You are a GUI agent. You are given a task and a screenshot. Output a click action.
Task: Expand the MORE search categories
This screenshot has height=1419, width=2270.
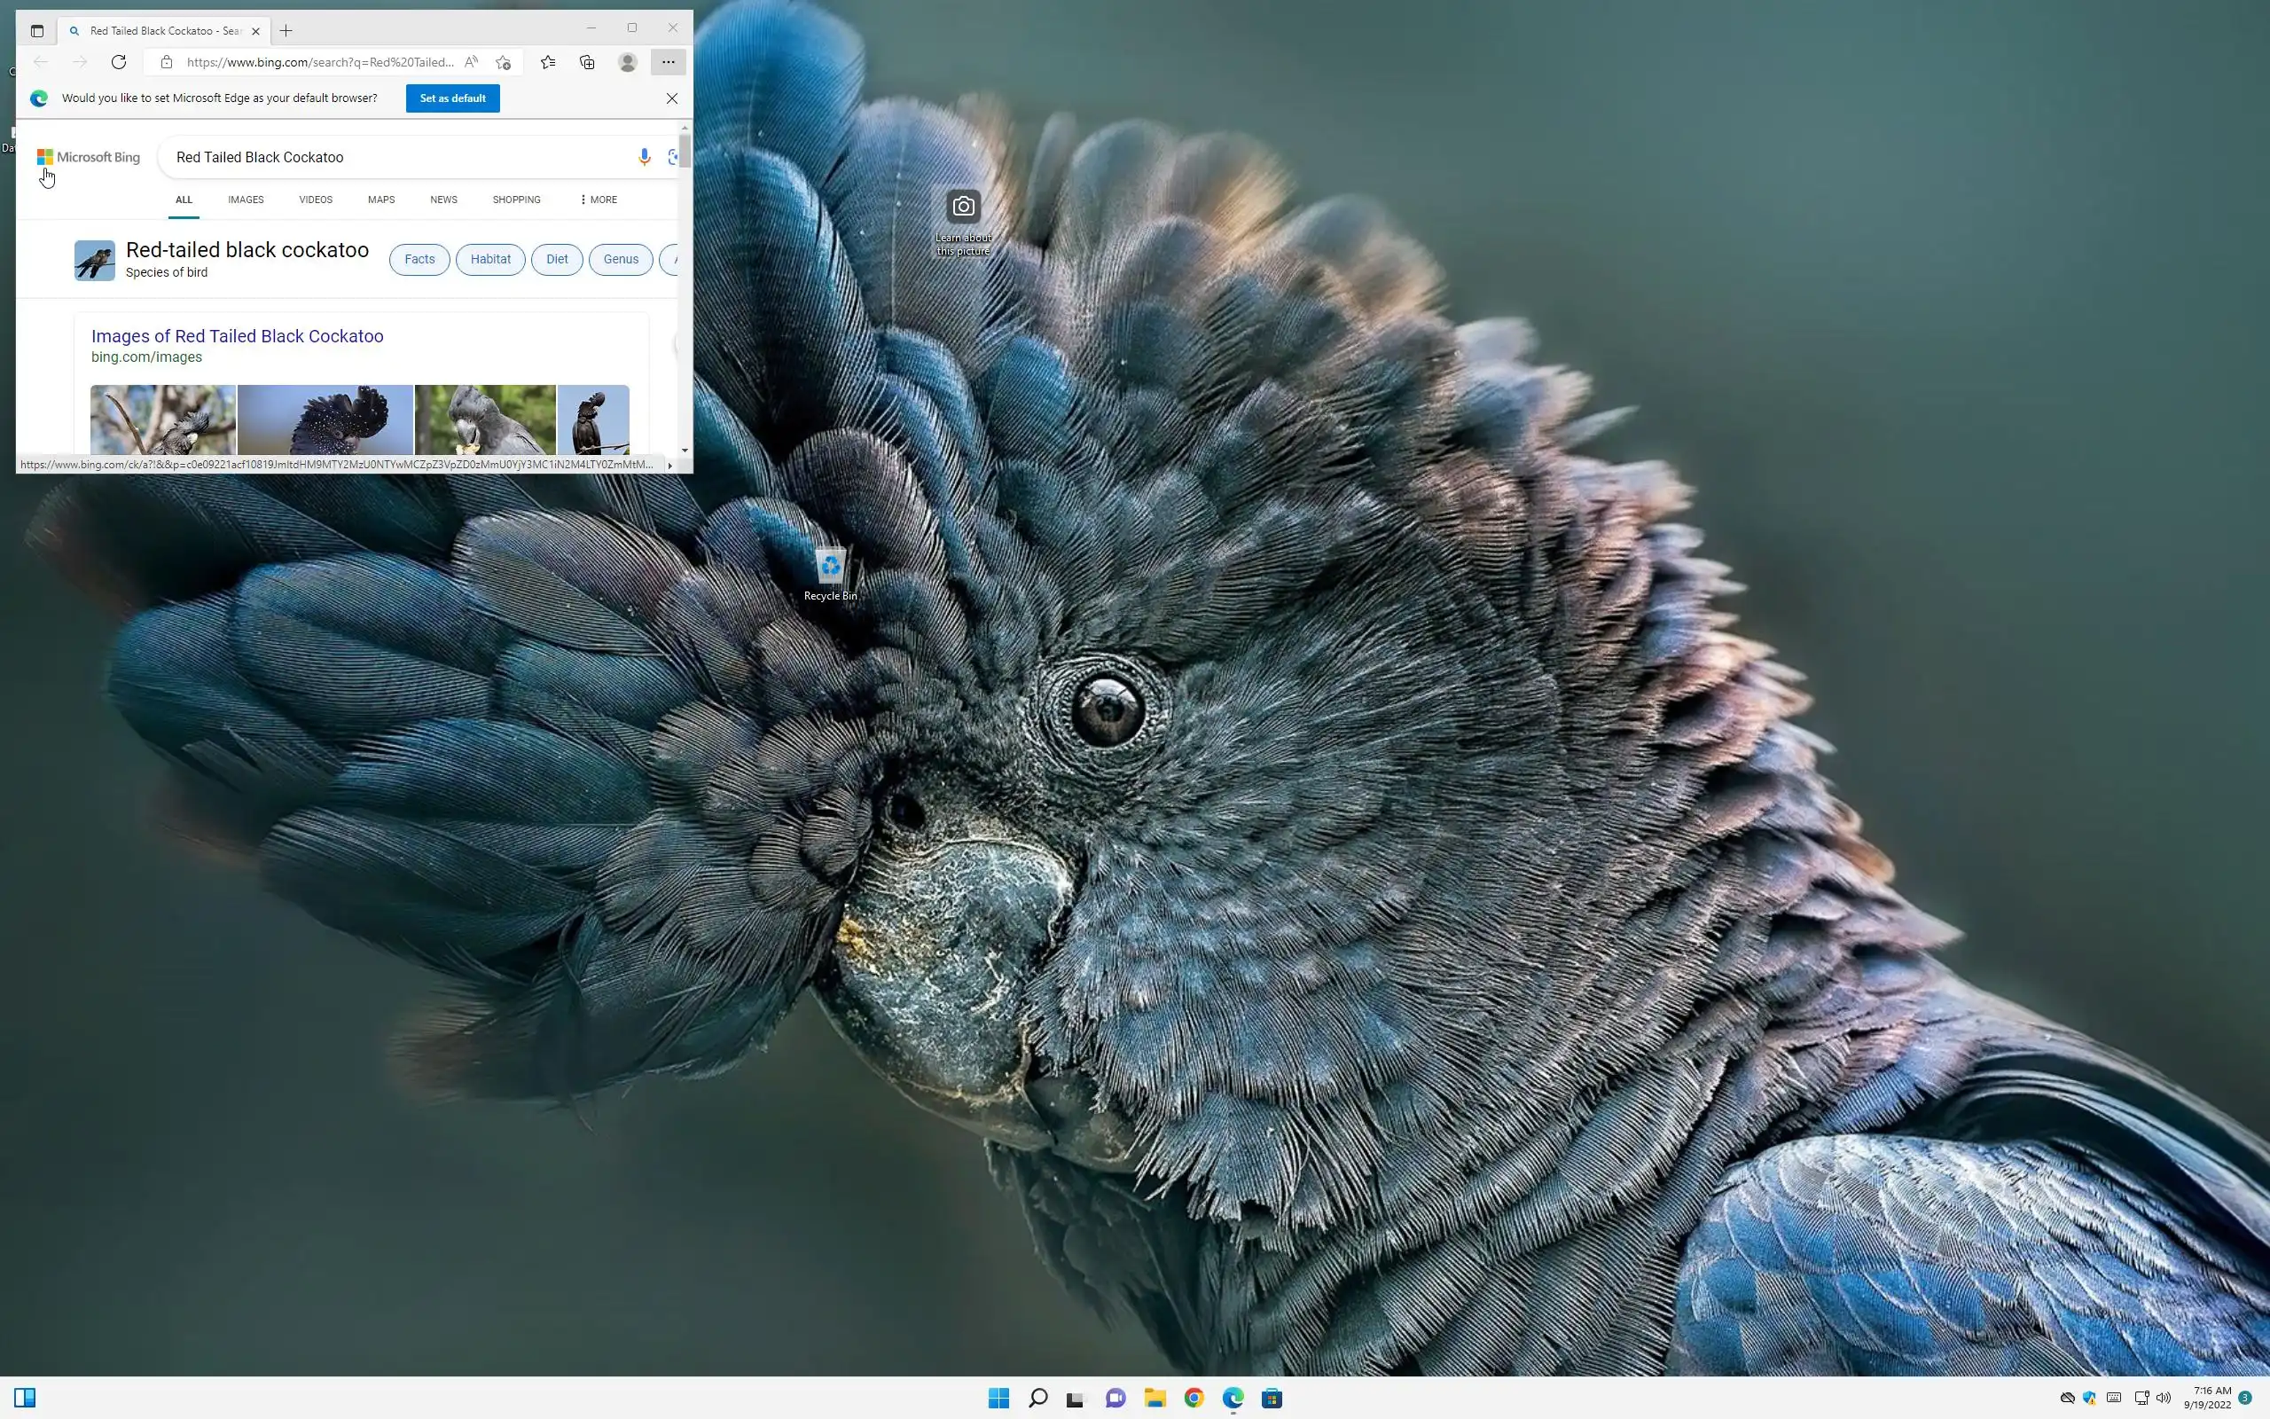[599, 200]
